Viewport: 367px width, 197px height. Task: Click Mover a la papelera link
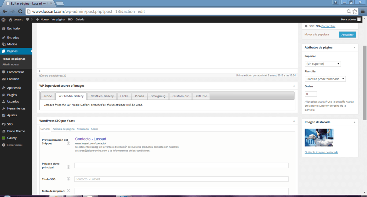(x=316, y=35)
